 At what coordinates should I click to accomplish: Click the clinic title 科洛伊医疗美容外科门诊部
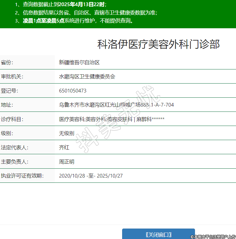(x=158, y=44)
